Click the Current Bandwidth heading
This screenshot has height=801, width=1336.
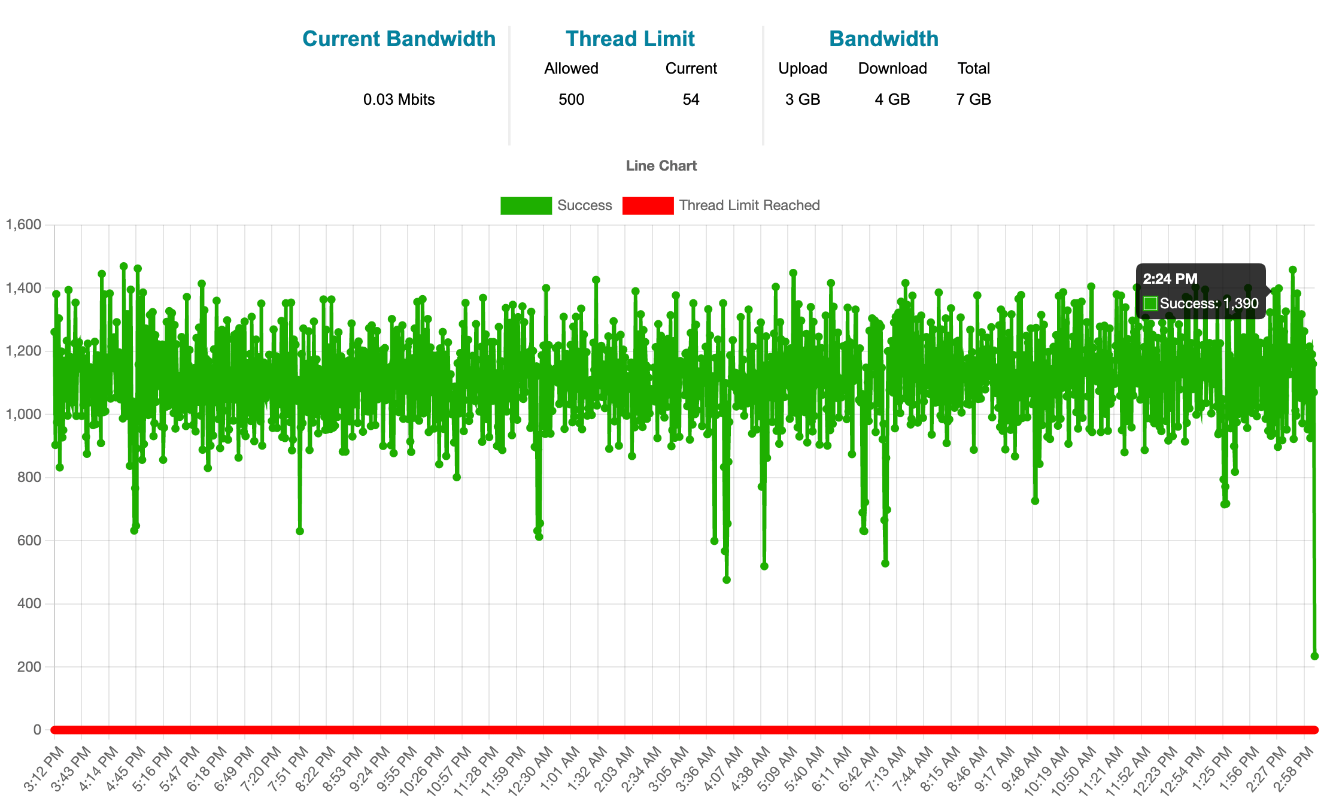pos(399,39)
